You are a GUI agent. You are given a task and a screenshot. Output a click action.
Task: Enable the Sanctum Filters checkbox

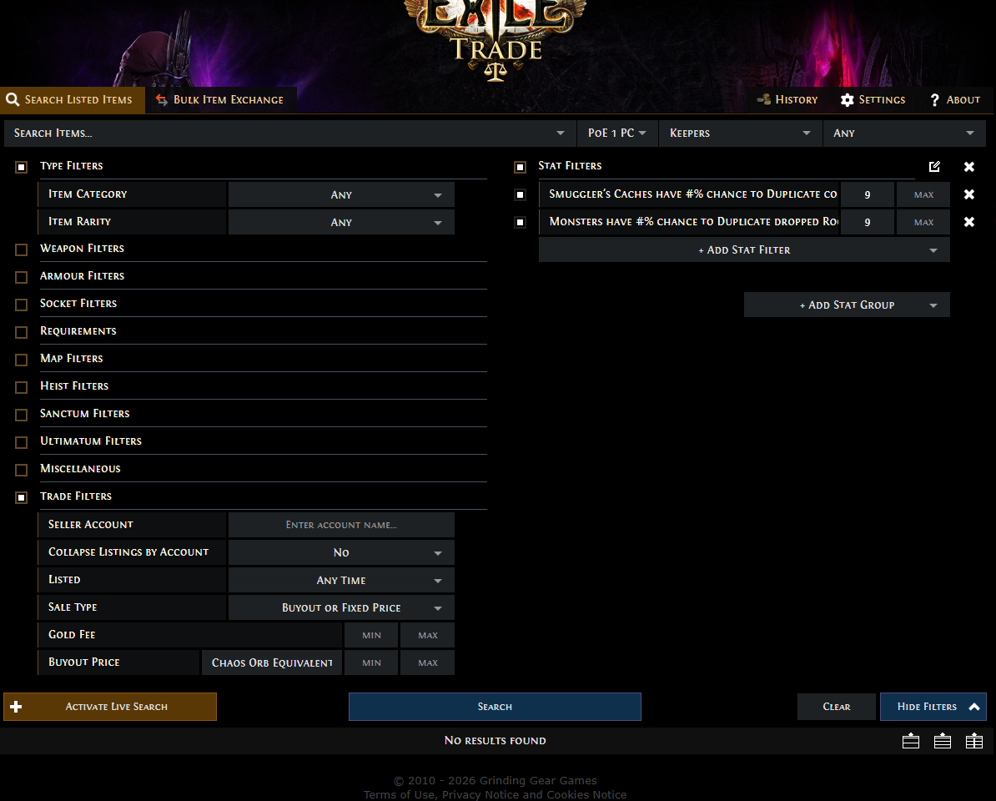click(x=22, y=415)
